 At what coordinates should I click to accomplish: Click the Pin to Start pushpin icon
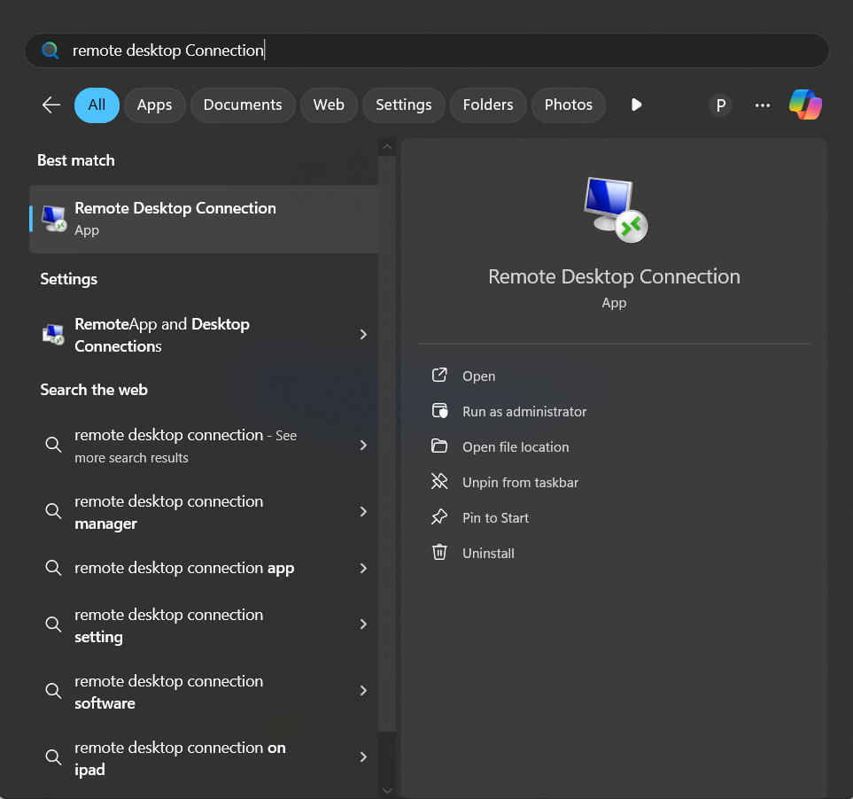click(439, 517)
